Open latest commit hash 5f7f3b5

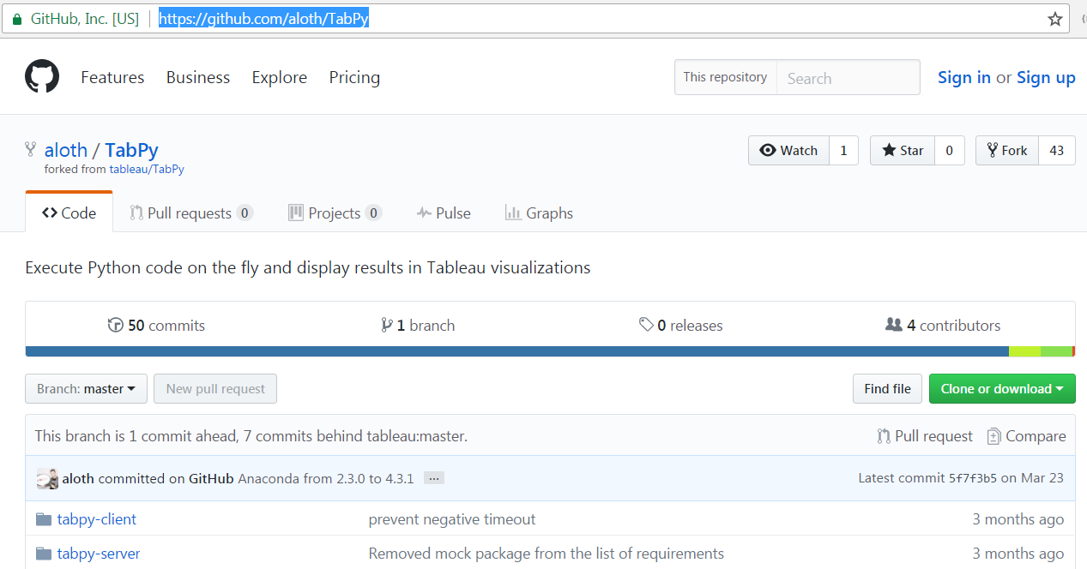tap(973, 478)
